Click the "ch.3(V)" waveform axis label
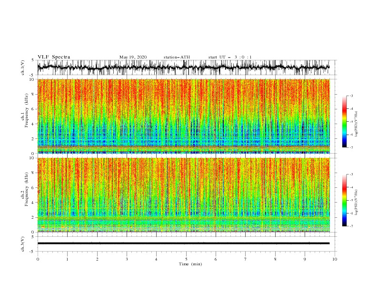Screen dimensions: 377x291 point(23,244)
